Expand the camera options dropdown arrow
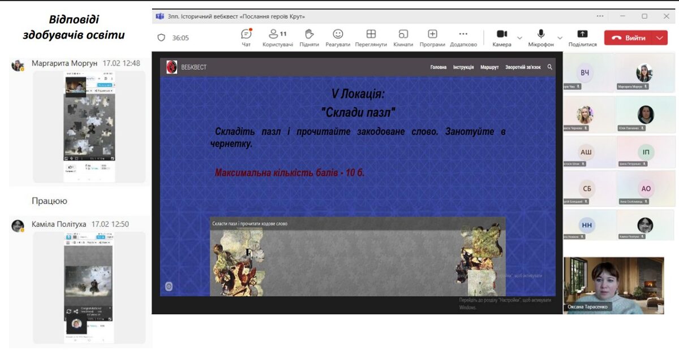679x351 pixels. tap(519, 38)
